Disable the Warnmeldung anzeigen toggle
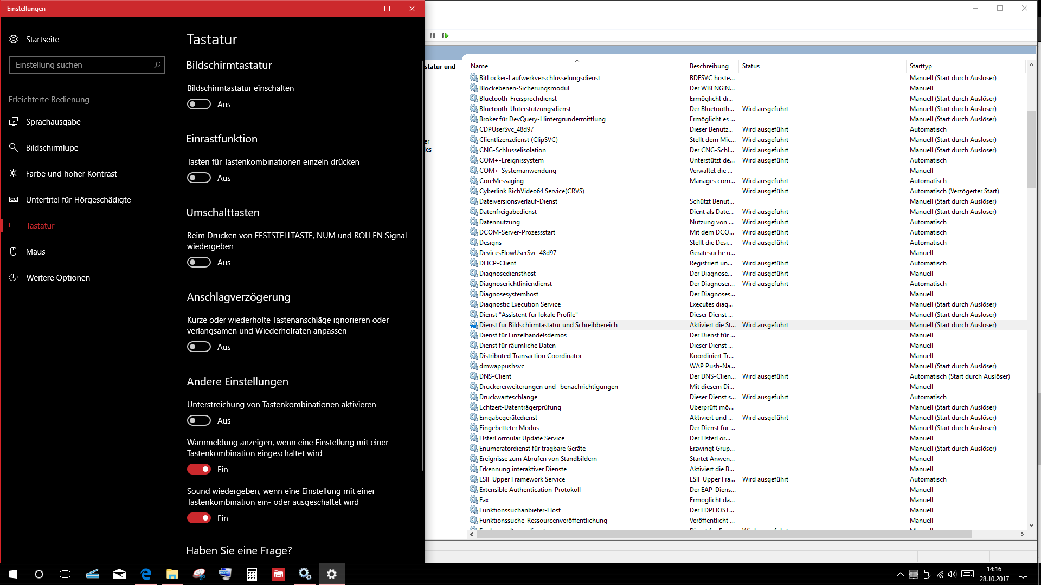Screen dimensions: 1041x585 click(199, 469)
